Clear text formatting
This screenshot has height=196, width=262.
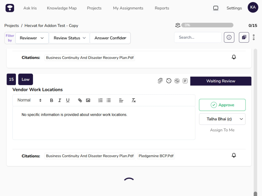(x=134, y=100)
